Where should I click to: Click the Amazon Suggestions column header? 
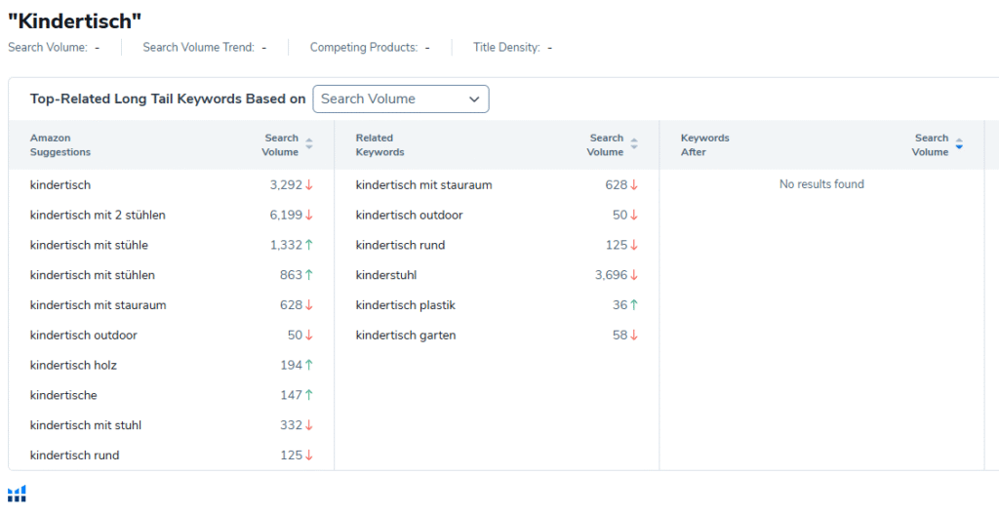pos(60,145)
